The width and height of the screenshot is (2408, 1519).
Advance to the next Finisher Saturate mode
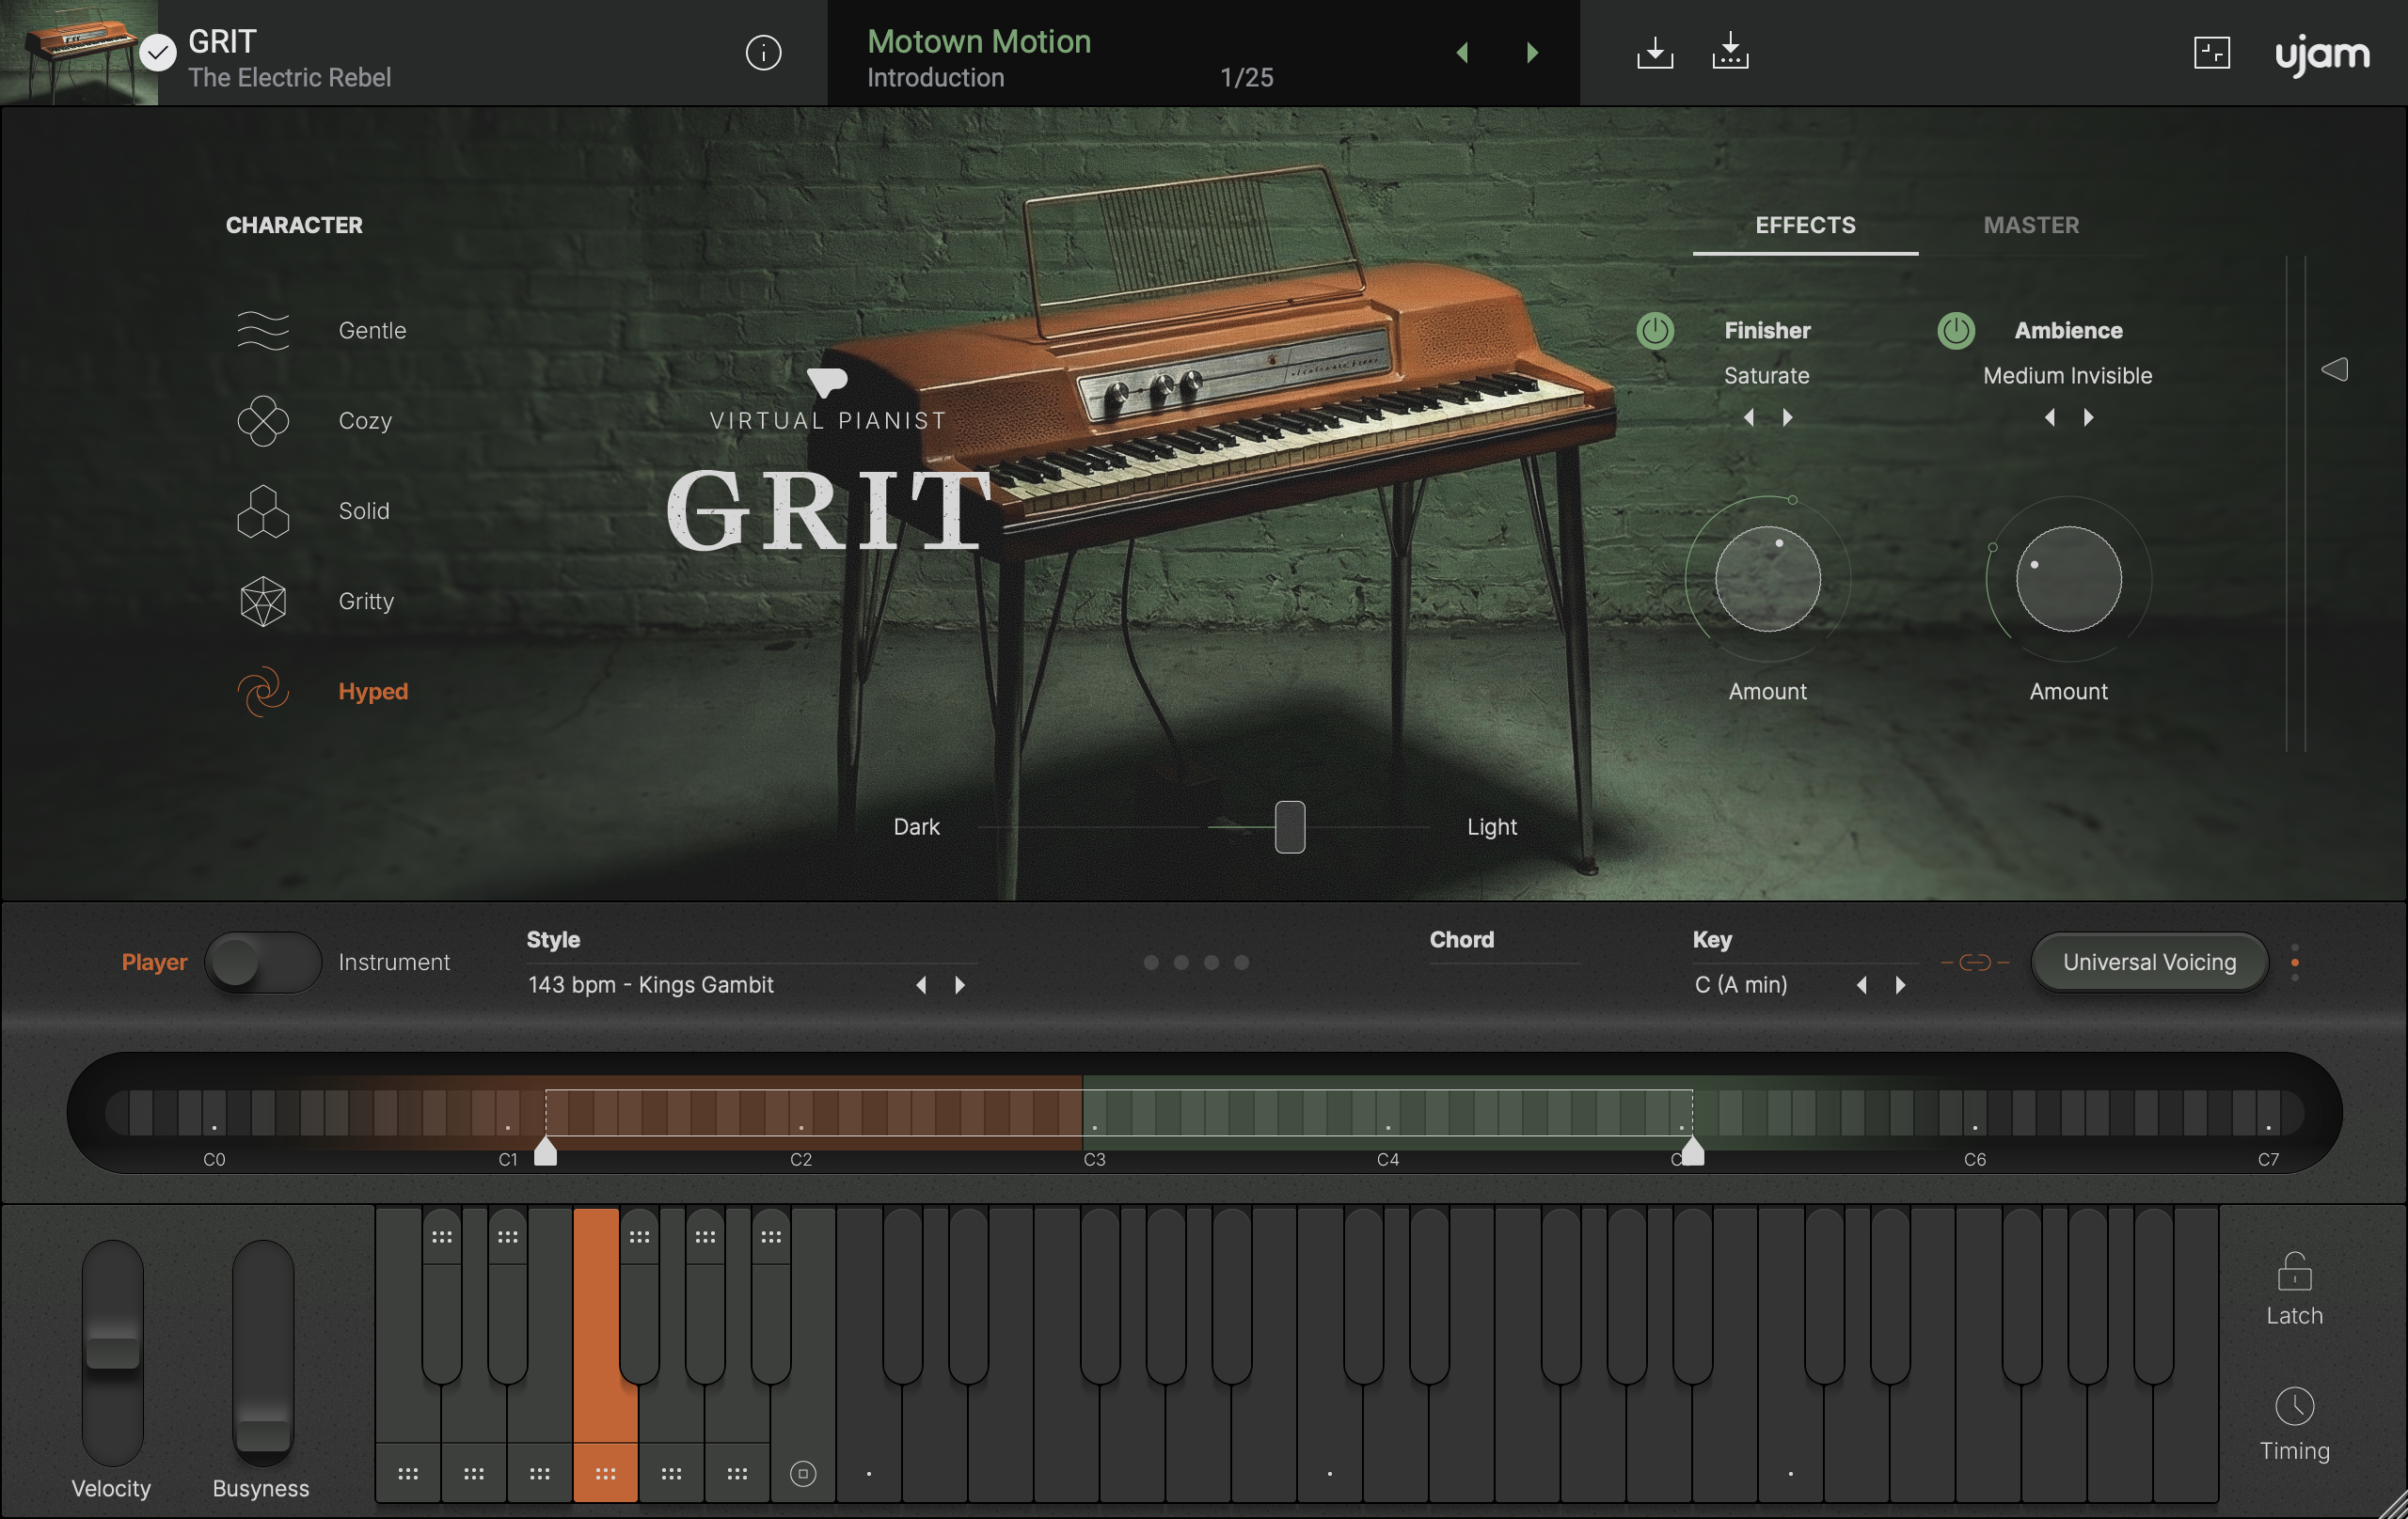tap(1786, 417)
